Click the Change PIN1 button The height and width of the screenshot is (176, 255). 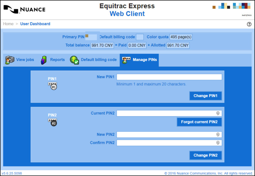click(x=206, y=96)
